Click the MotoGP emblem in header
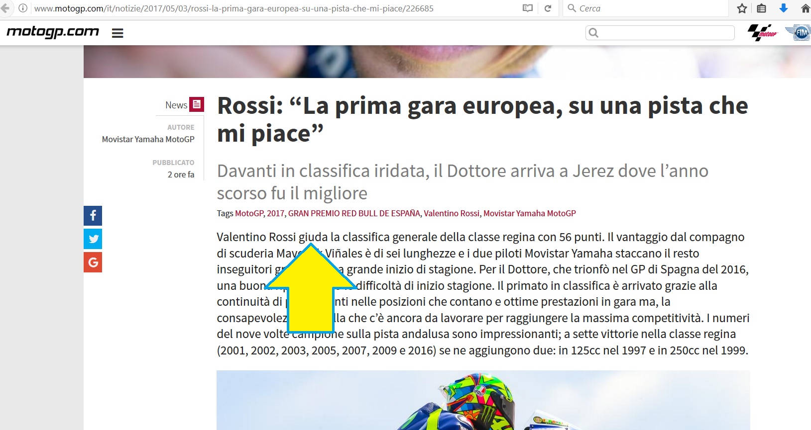The height and width of the screenshot is (430, 811). pos(763,33)
